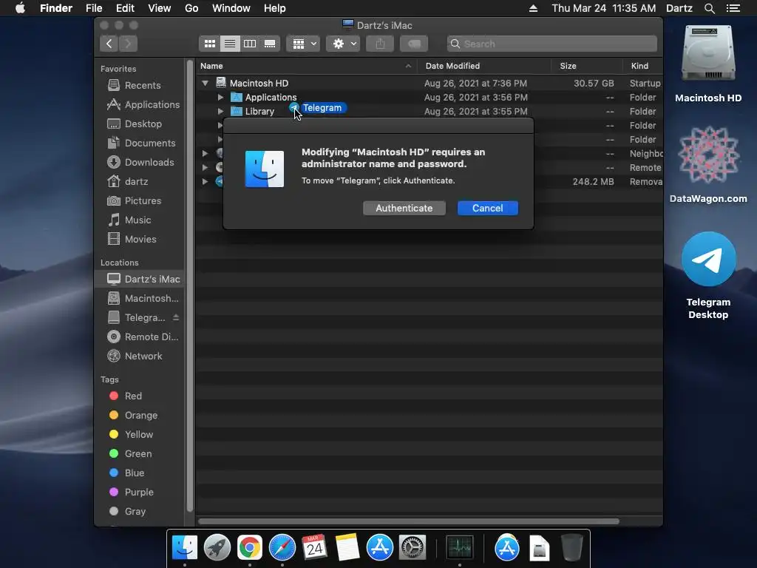Click the Cancel button in the dialog
Screen dimensions: 757x568
click(488, 208)
